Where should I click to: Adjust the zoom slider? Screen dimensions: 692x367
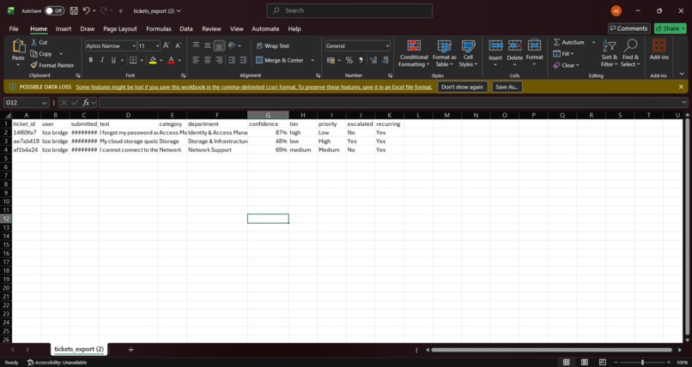pyautogui.click(x=642, y=362)
